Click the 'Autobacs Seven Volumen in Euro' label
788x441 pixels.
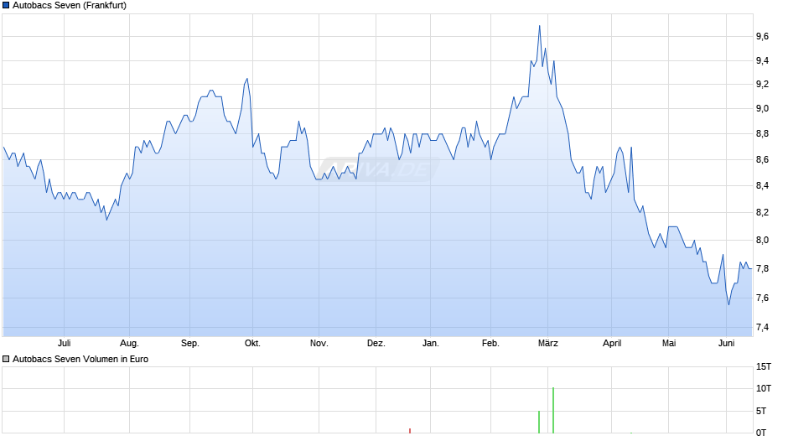[x=80, y=359]
